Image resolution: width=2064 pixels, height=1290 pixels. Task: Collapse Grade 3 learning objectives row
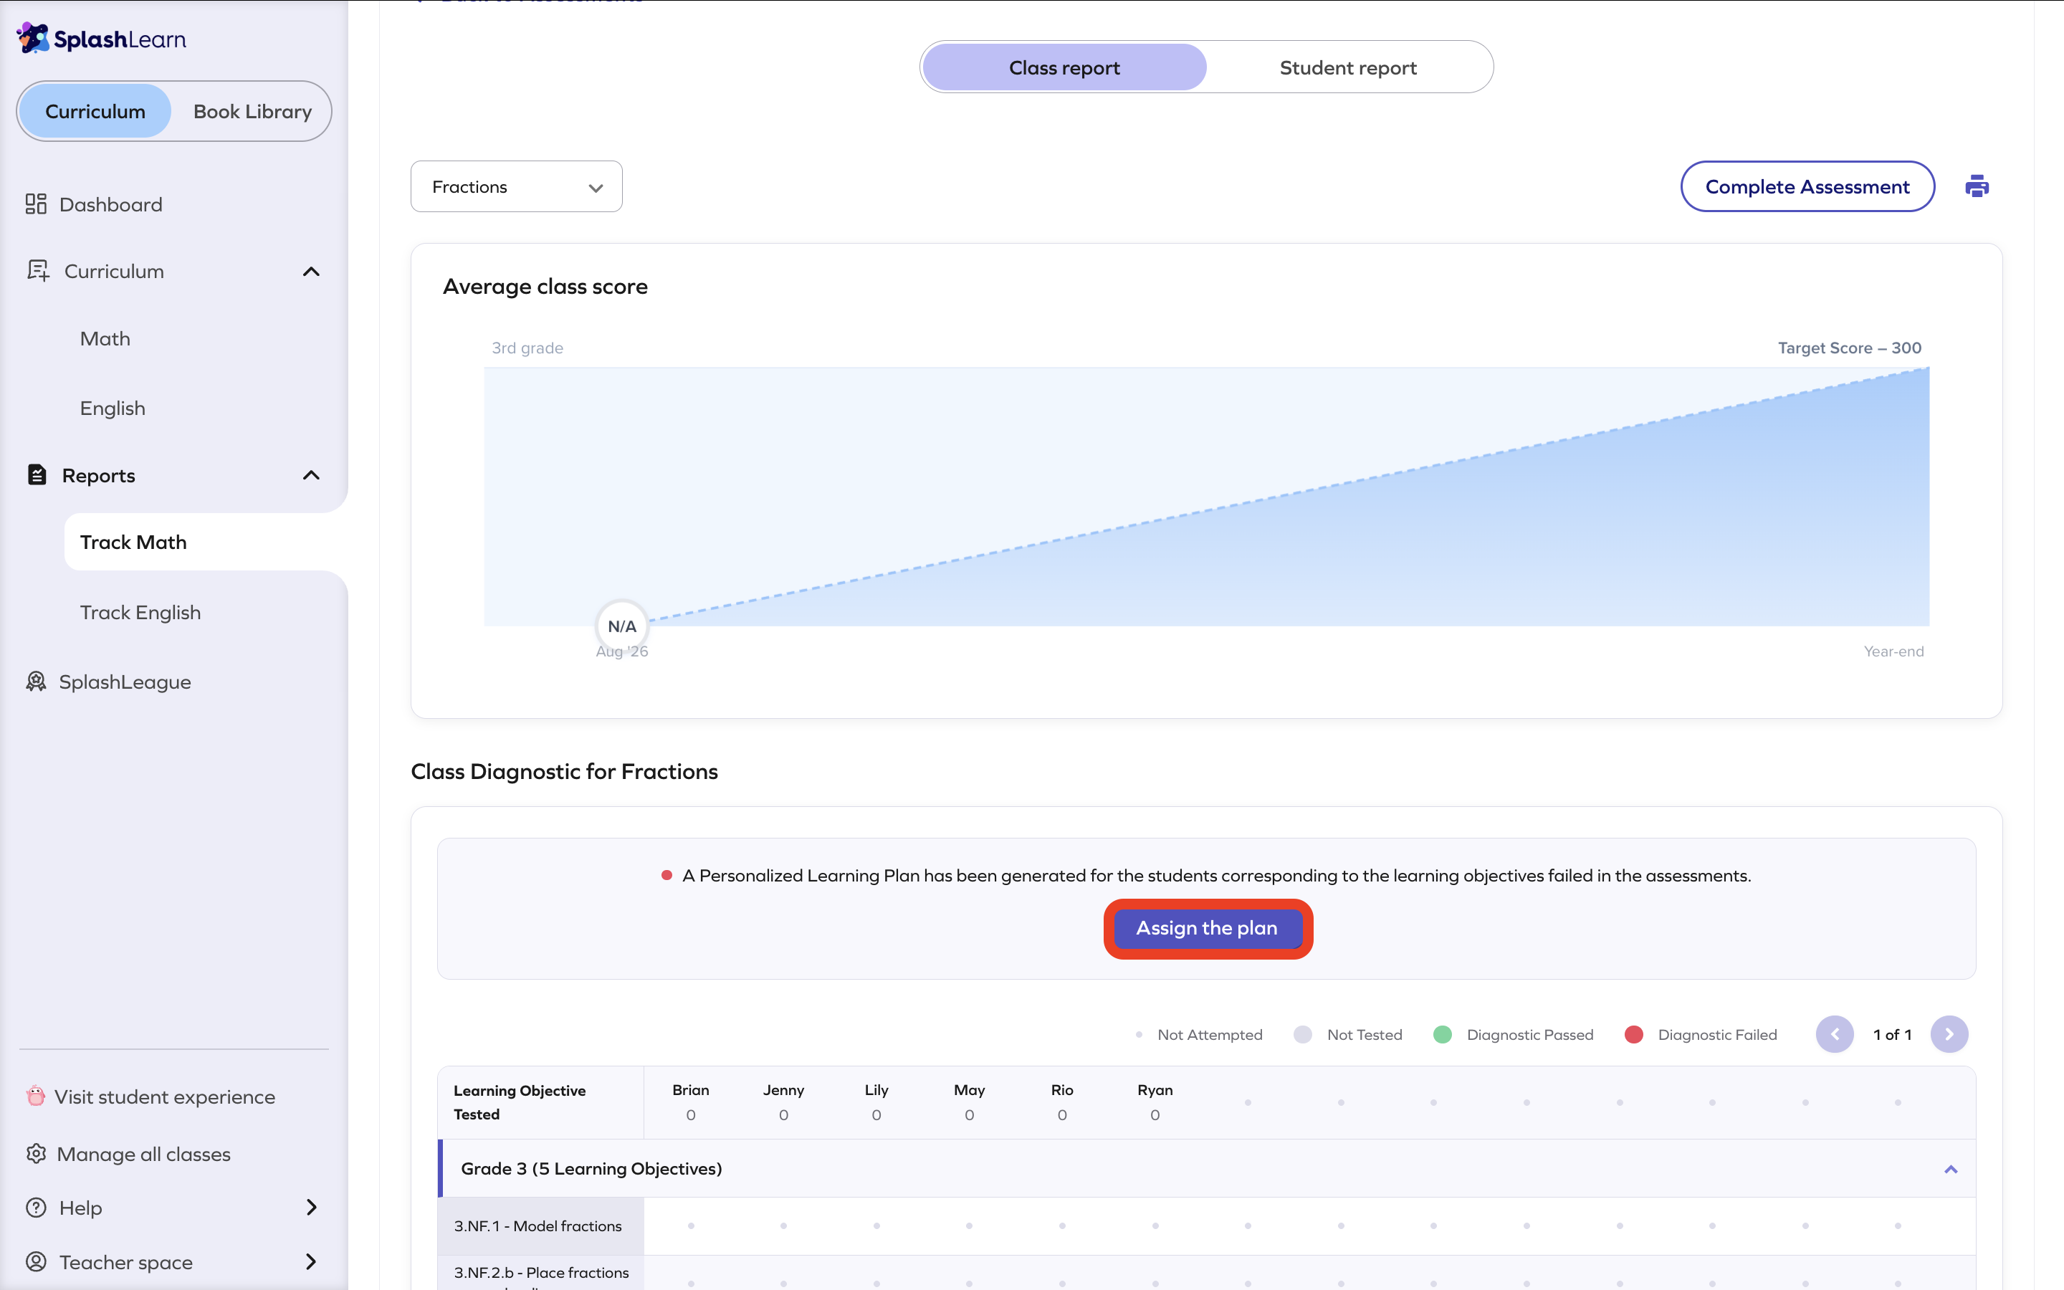pyautogui.click(x=1951, y=1169)
